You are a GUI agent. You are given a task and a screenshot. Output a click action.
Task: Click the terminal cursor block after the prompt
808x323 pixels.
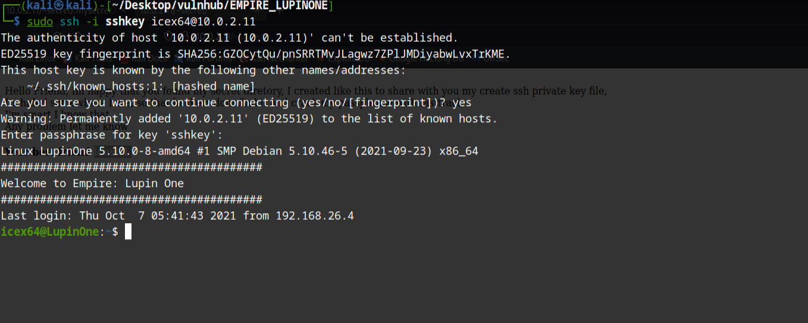[128, 232]
